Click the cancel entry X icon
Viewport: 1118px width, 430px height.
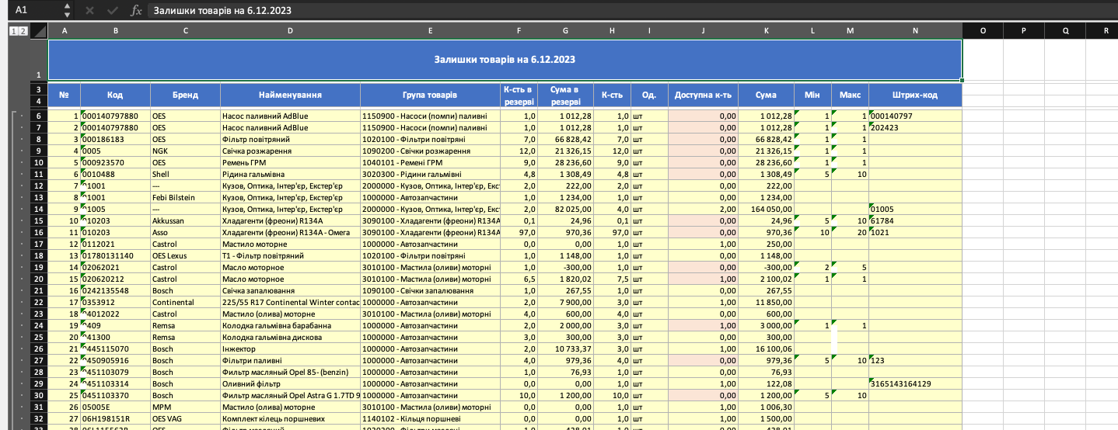pyautogui.click(x=89, y=11)
